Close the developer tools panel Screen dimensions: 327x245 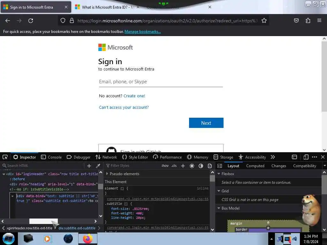tap(323, 157)
